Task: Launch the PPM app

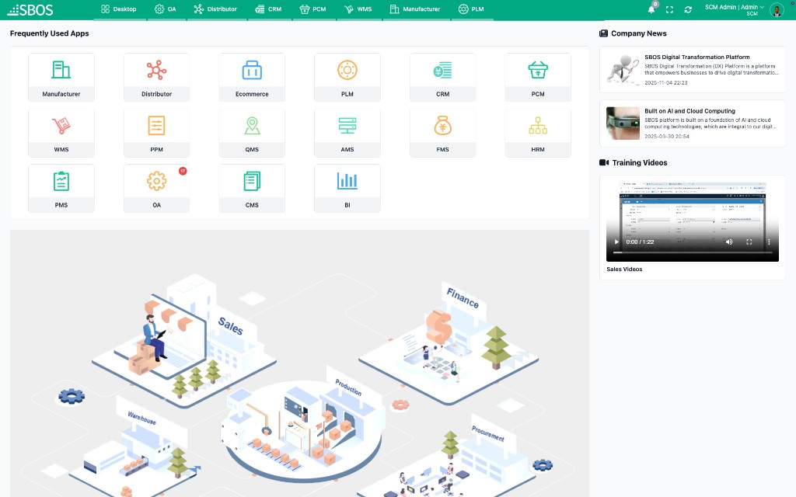Action: pos(156,133)
